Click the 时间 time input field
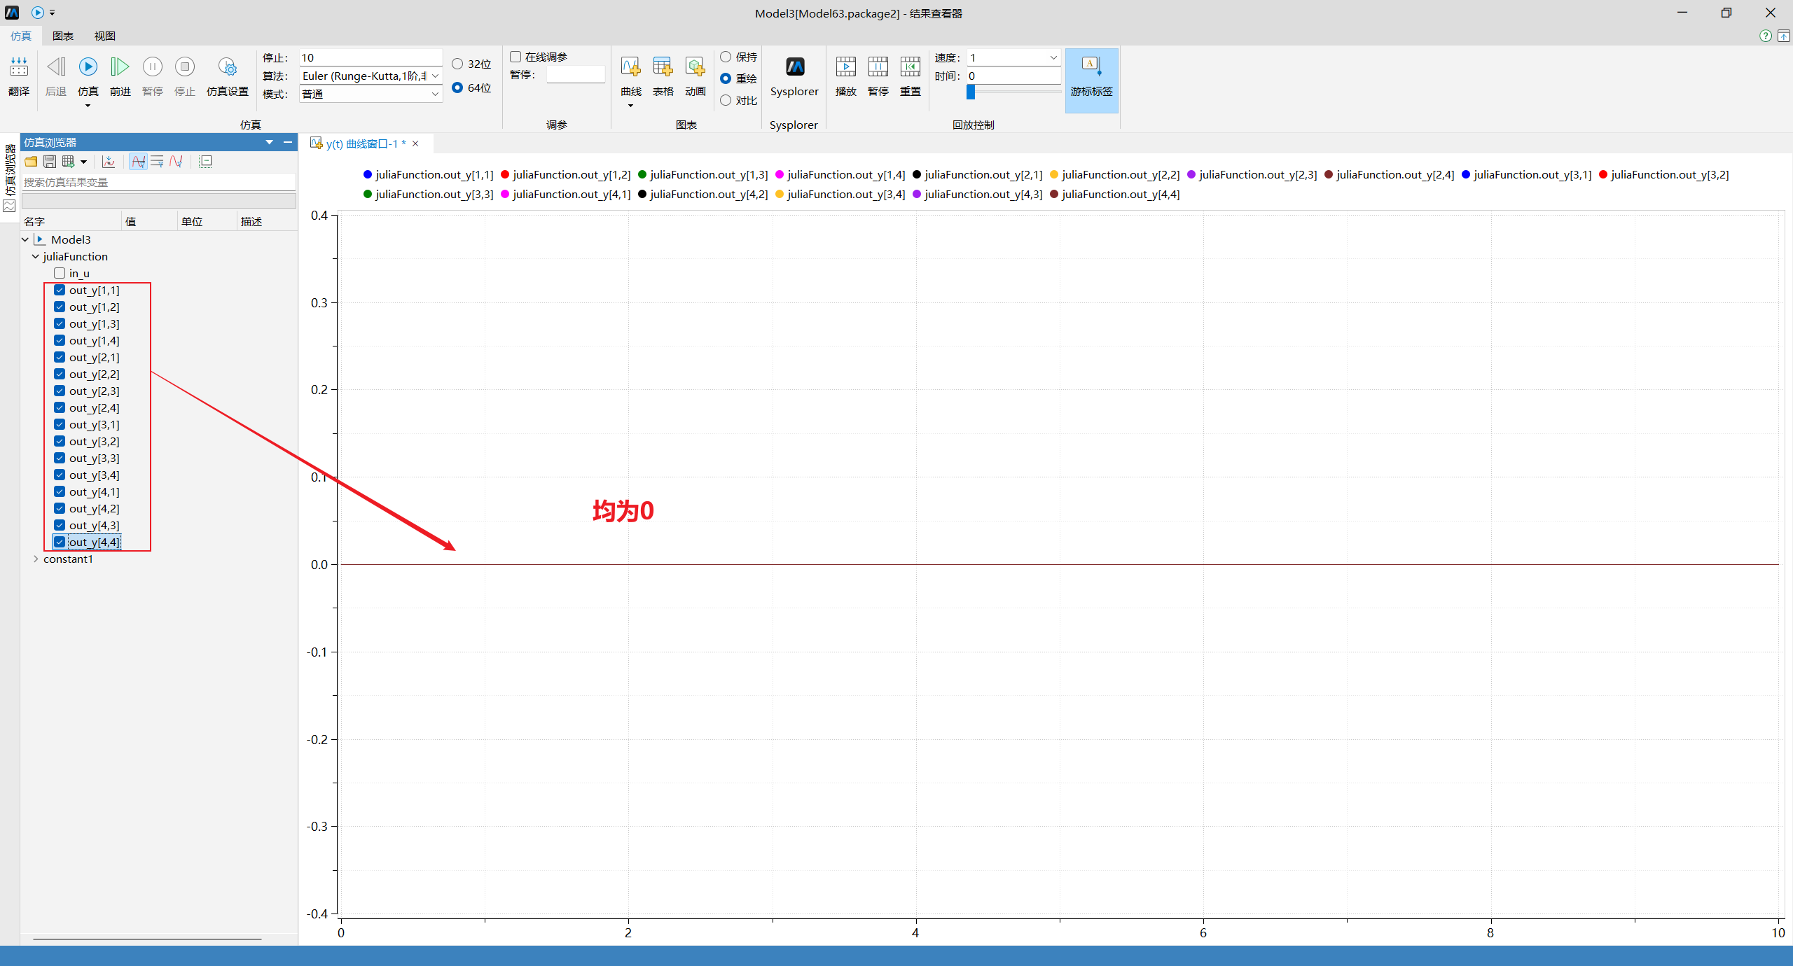This screenshot has width=1793, height=966. [1013, 76]
